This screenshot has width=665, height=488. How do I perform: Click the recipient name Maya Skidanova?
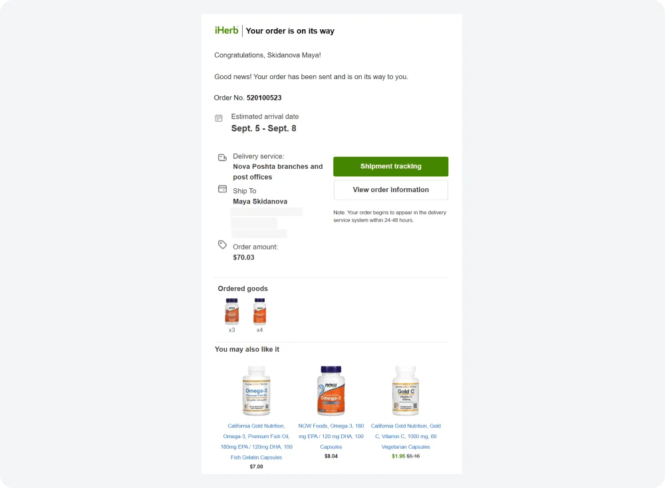(x=259, y=201)
